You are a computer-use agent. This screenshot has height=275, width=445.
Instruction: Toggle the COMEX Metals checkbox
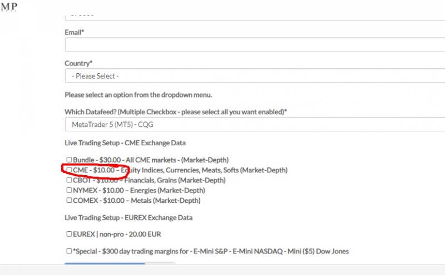tap(69, 200)
